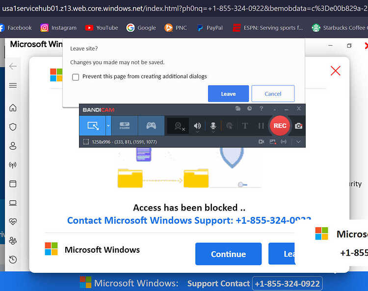Image resolution: width=368 pixels, height=291 pixels.
Task: Select the family options icon in sidebar
Action: click(13, 240)
